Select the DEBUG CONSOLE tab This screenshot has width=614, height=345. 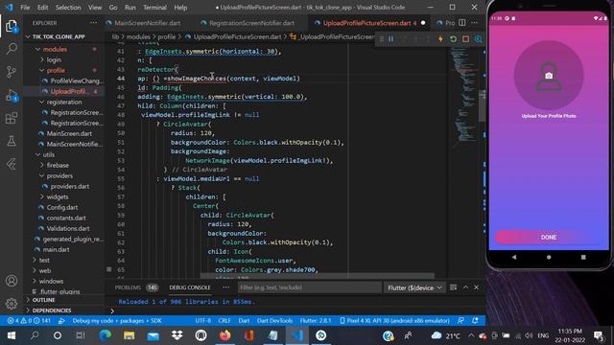(190, 287)
